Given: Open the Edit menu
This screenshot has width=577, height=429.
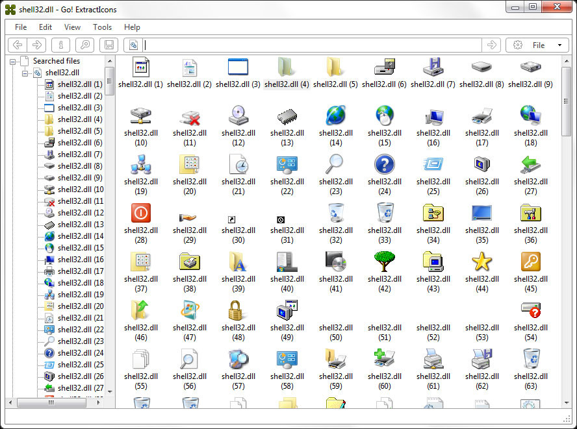Looking at the screenshot, I should 45,27.
